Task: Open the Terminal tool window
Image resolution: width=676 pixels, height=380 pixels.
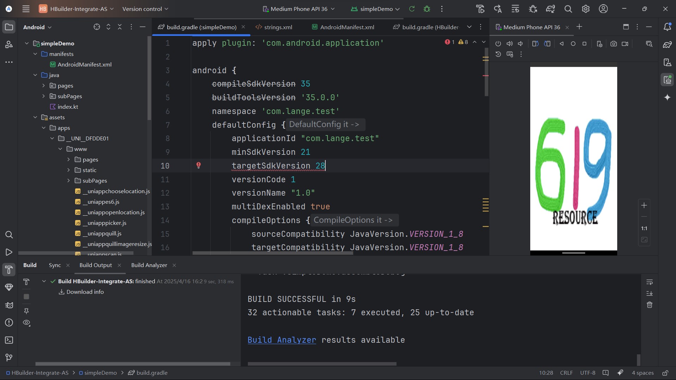Action: [x=9, y=340]
